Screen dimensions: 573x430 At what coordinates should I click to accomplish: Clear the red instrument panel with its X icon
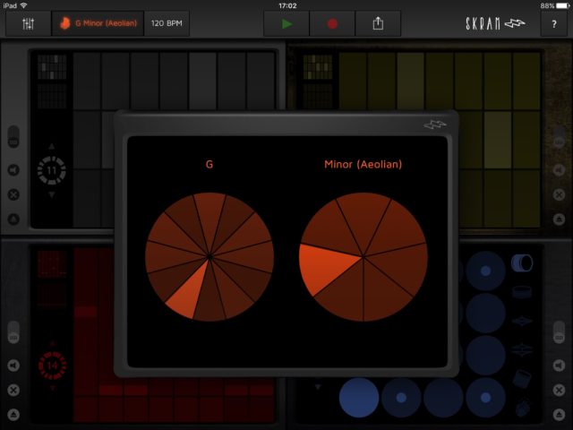tap(13, 390)
